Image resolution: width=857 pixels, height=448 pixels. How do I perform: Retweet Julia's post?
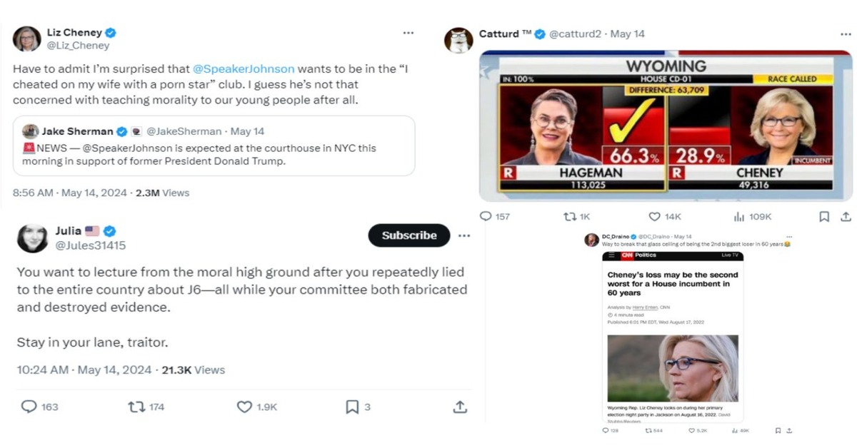(136, 407)
